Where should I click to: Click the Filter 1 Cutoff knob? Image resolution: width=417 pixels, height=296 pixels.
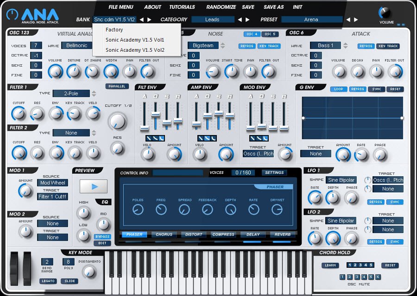click(19, 114)
